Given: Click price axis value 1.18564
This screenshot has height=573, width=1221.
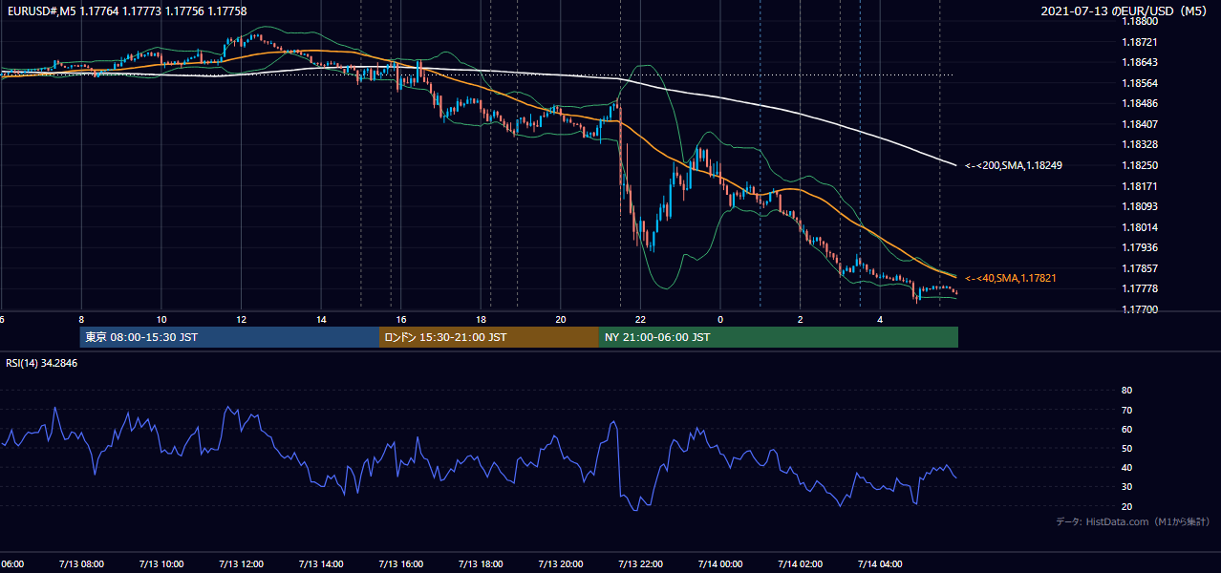Looking at the screenshot, I should [x=1139, y=83].
